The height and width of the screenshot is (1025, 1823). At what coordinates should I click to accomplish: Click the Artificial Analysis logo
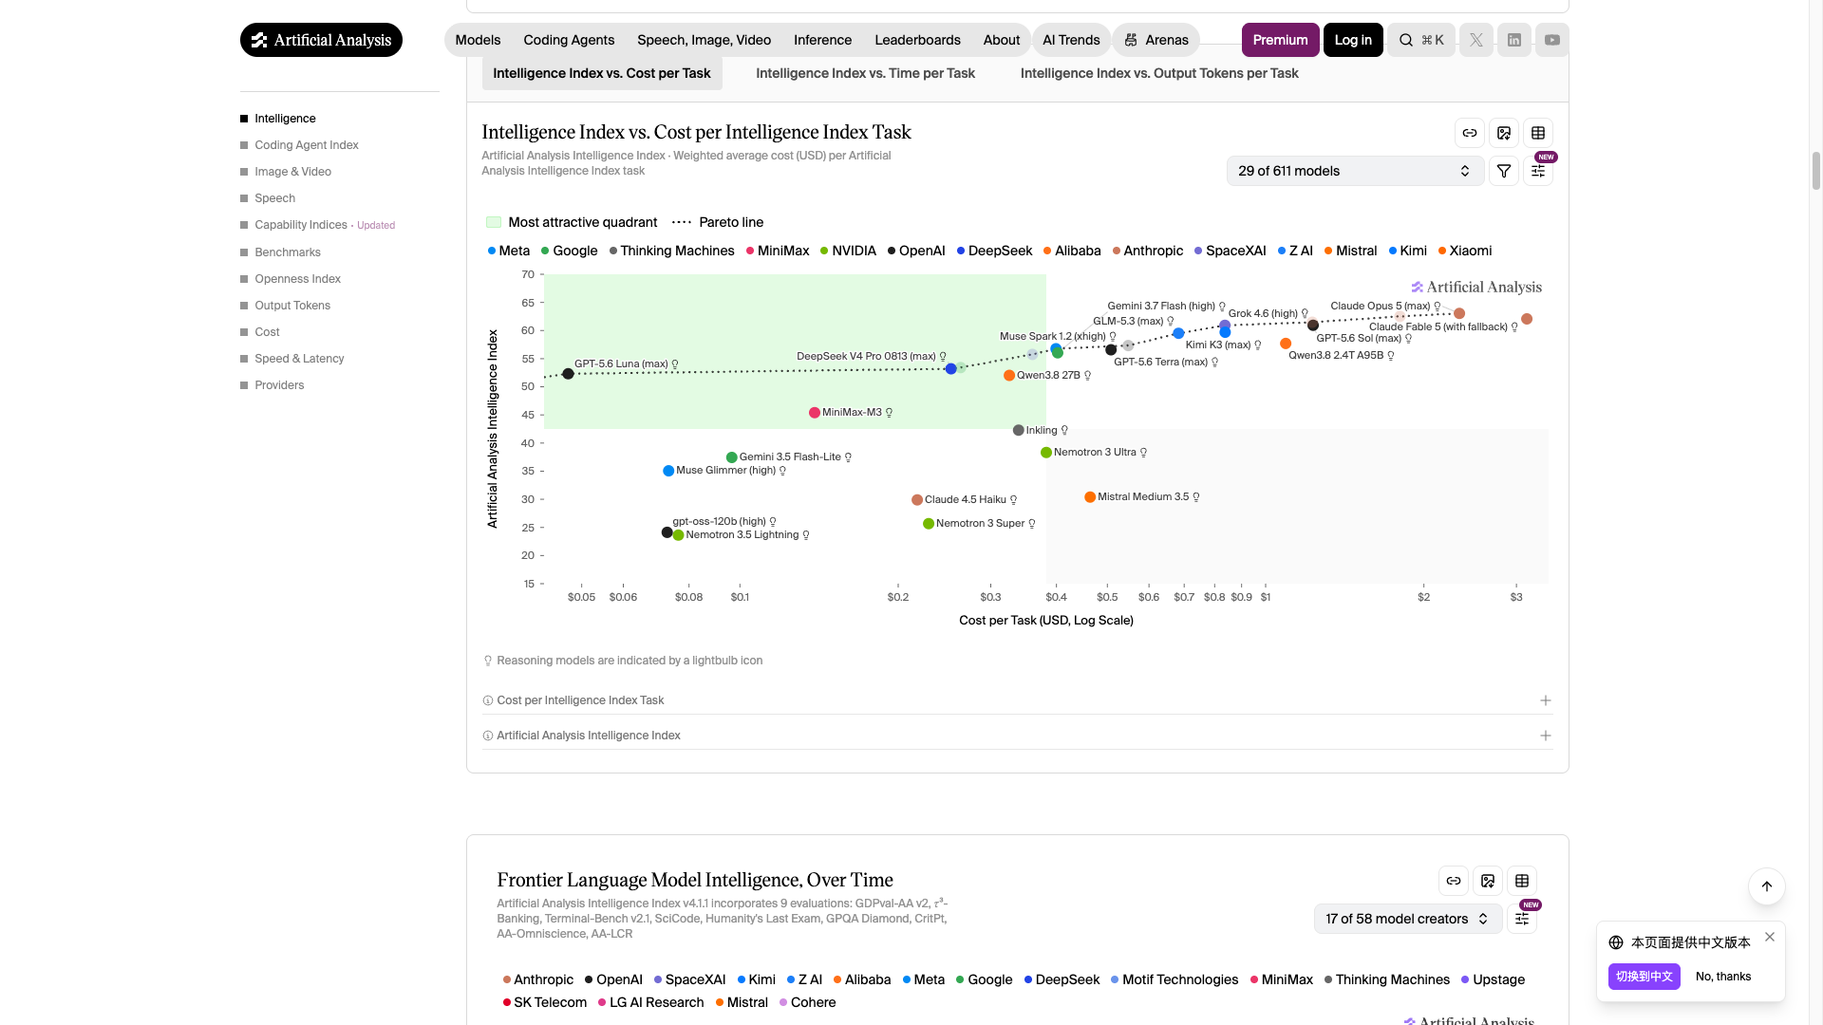tap(321, 40)
